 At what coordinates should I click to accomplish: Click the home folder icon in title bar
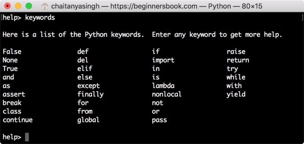[x=45, y=6]
